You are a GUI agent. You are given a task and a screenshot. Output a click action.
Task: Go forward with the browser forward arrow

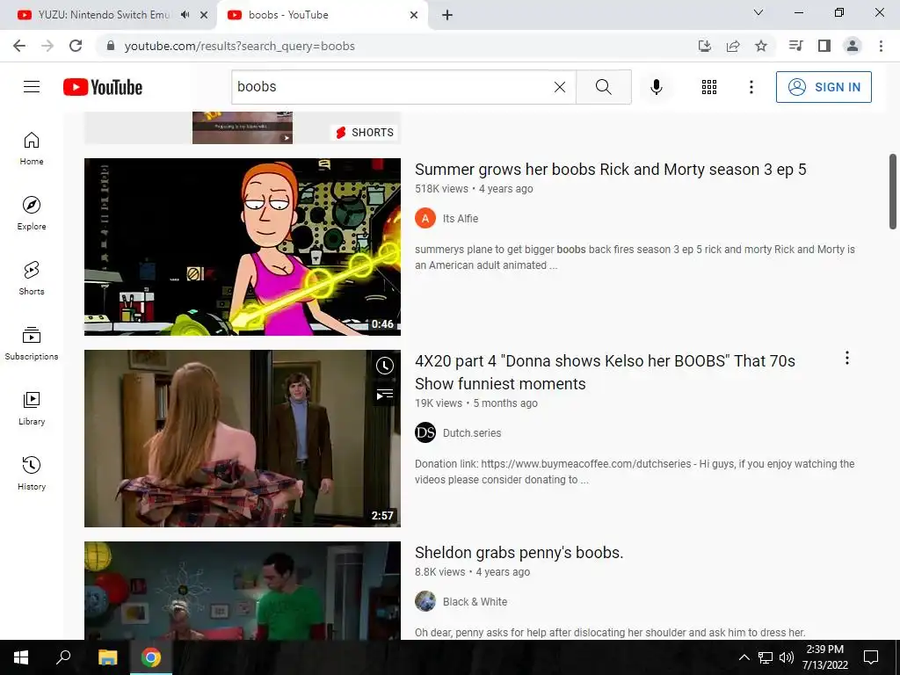(x=47, y=46)
